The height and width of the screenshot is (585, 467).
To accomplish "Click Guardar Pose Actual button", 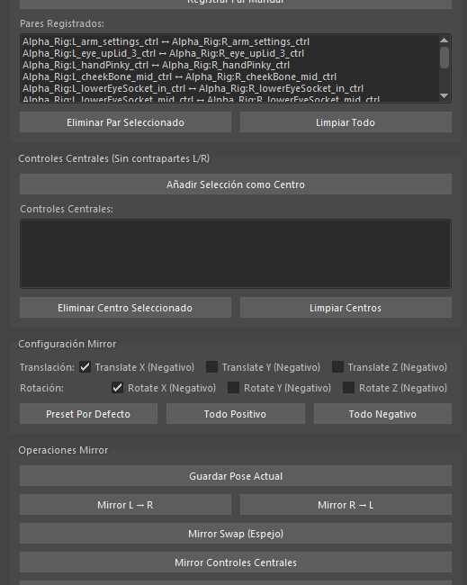I will coord(236,476).
